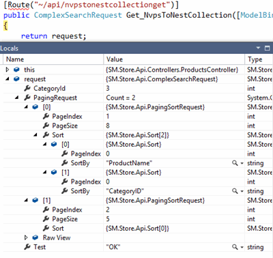Image resolution: width=273 pixels, height=258 pixels.
Task: Click the magnifier visualizer icon for the ProductName value
Action: coord(235,163)
